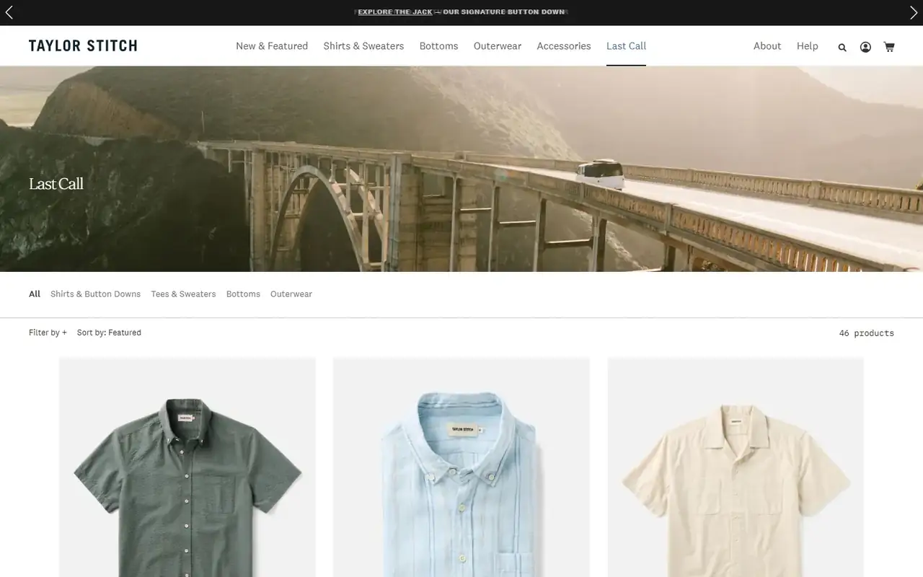Open Sort by: Featured dropdown
923x577 pixels.
click(109, 332)
